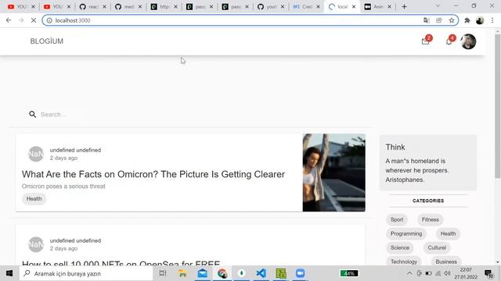The width and height of the screenshot is (501, 281).
Task: Switch to Chrome on the taskbar
Action: (x=222, y=273)
